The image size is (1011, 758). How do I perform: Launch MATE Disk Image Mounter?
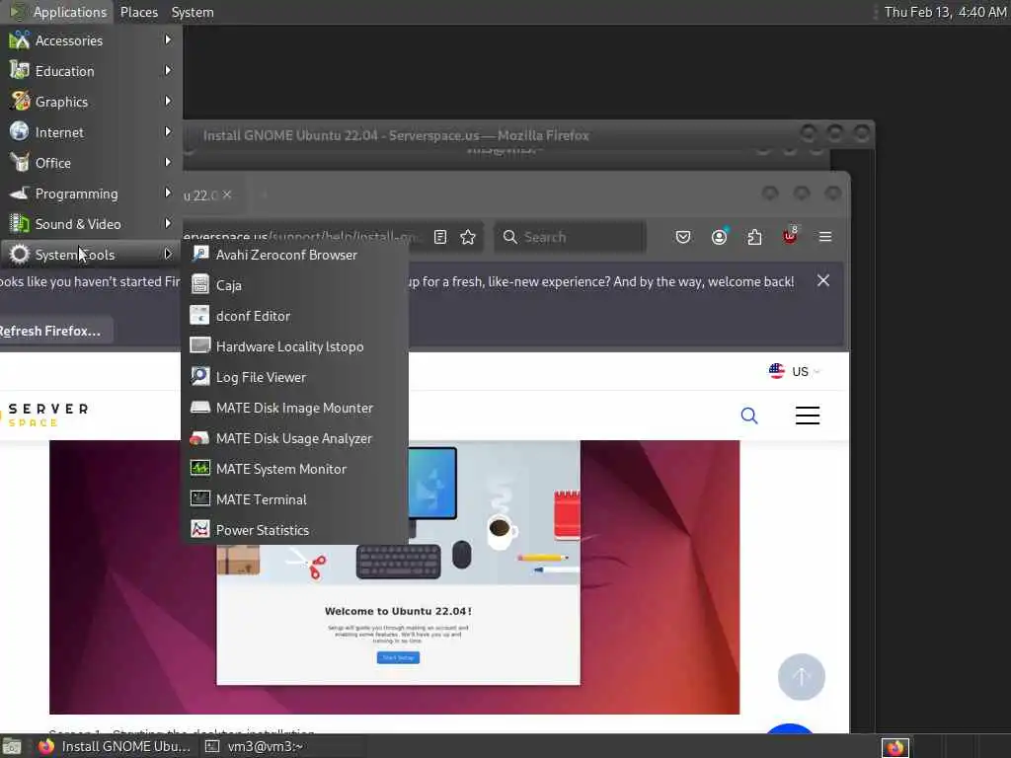294,408
